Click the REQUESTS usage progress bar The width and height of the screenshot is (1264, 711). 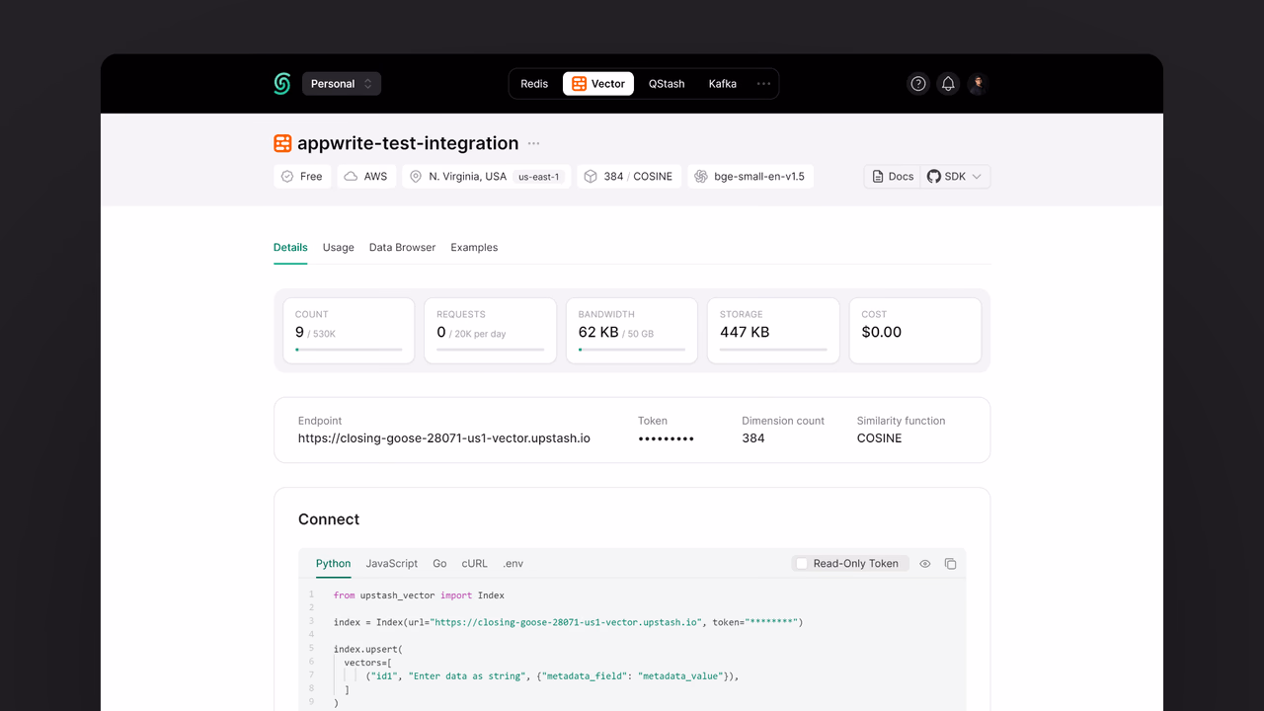tap(491, 350)
